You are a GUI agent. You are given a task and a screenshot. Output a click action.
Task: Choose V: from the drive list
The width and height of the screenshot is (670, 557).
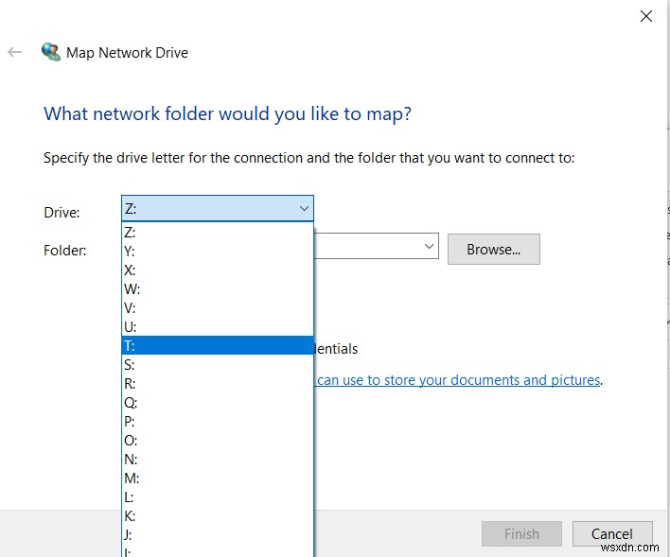[217, 307]
